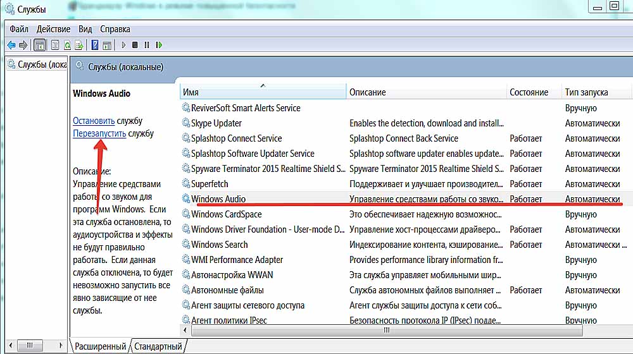The width and height of the screenshot is (633, 354).
Task: Click the green Refresh toolbar icon
Action: (66, 45)
